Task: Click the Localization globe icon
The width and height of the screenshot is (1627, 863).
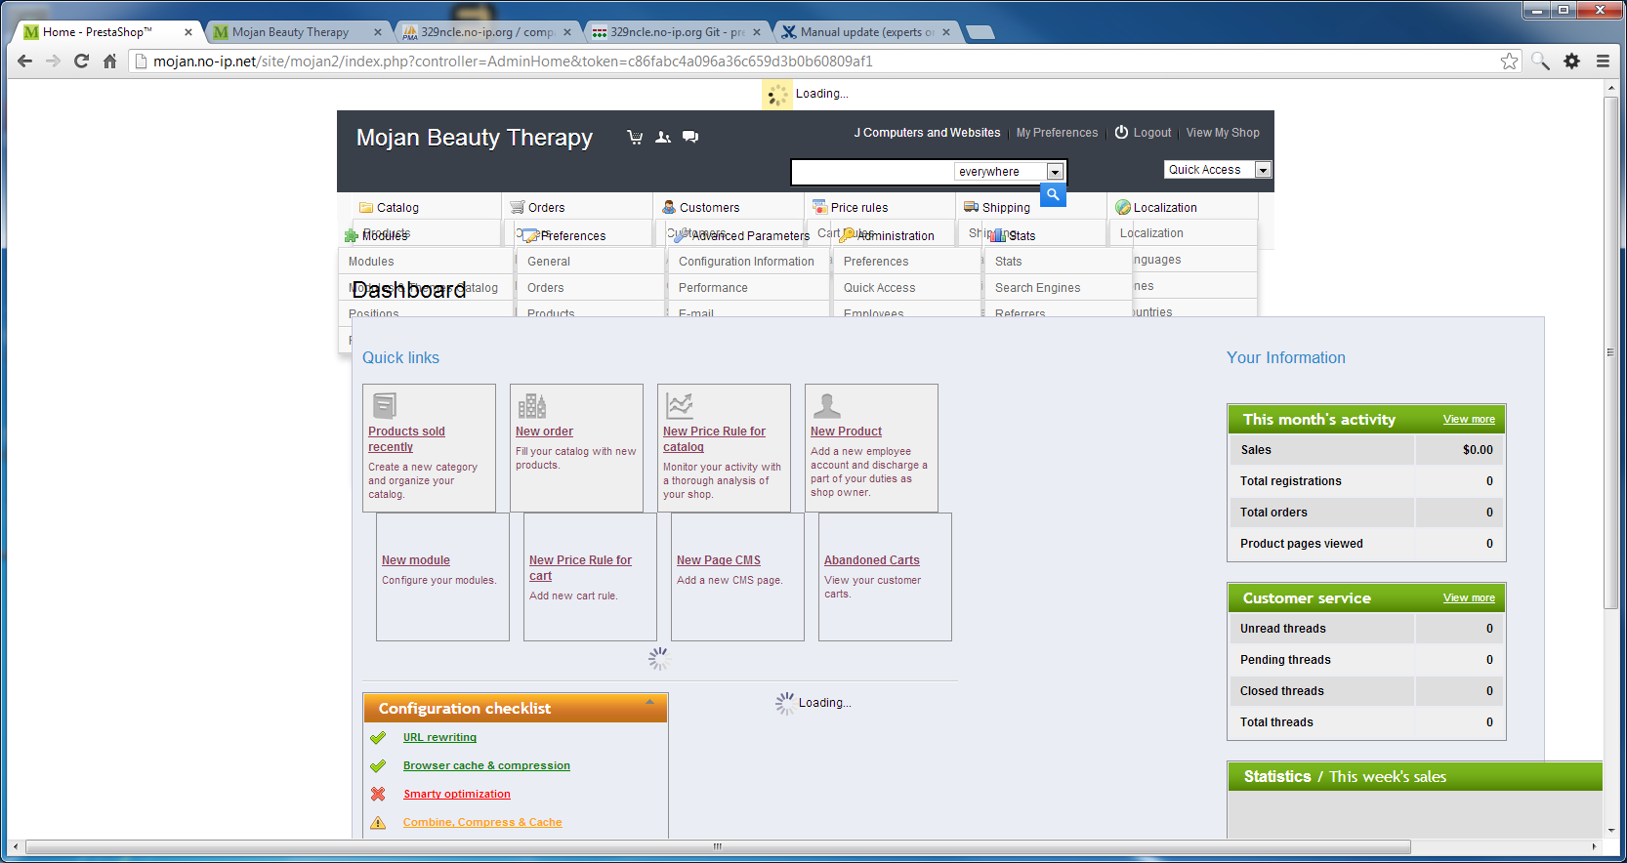Action: (1123, 207)
